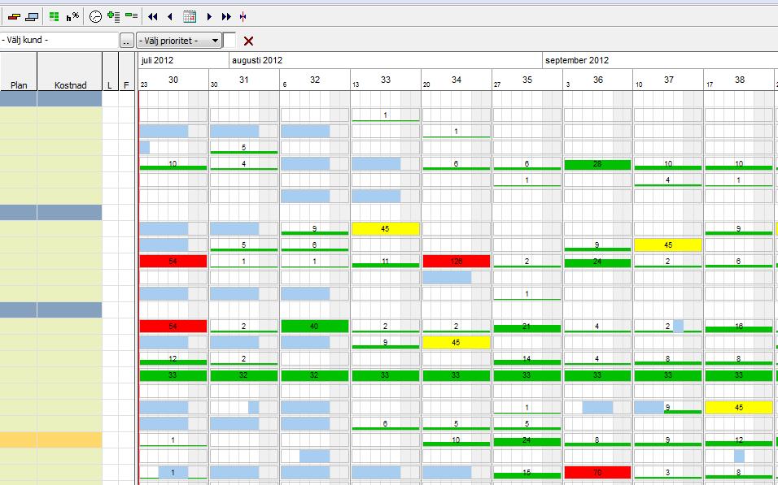Viewport: 778px width, 485px height.
Task: Click the 11 cell in week 33
Action: click(x=386, y=261)
